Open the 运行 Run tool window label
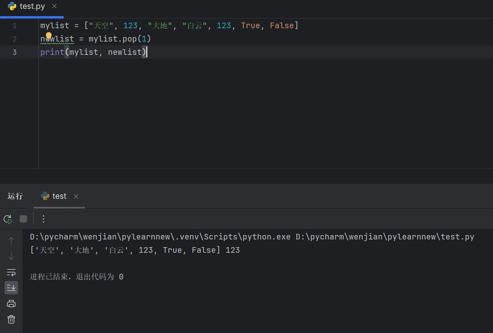 pos(15,196)
